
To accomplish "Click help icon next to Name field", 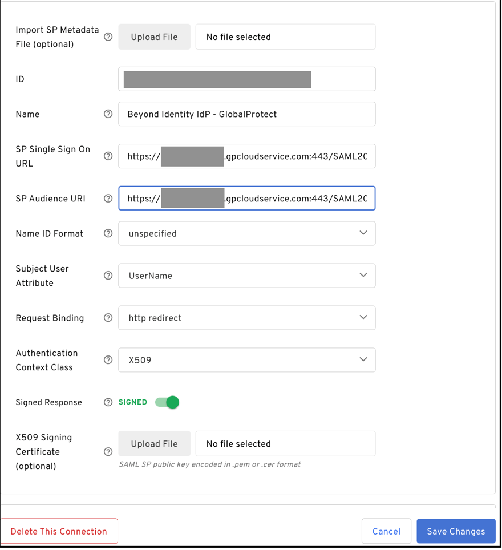I will [x=108, y=114].
